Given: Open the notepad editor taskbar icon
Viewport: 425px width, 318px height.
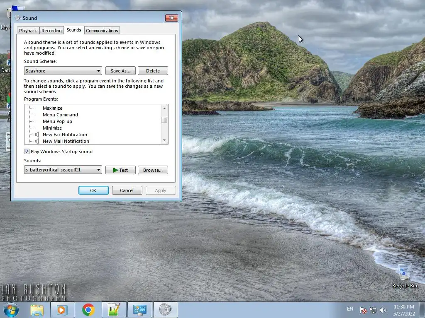Looking at the screenshot, I should click(114, 310).
